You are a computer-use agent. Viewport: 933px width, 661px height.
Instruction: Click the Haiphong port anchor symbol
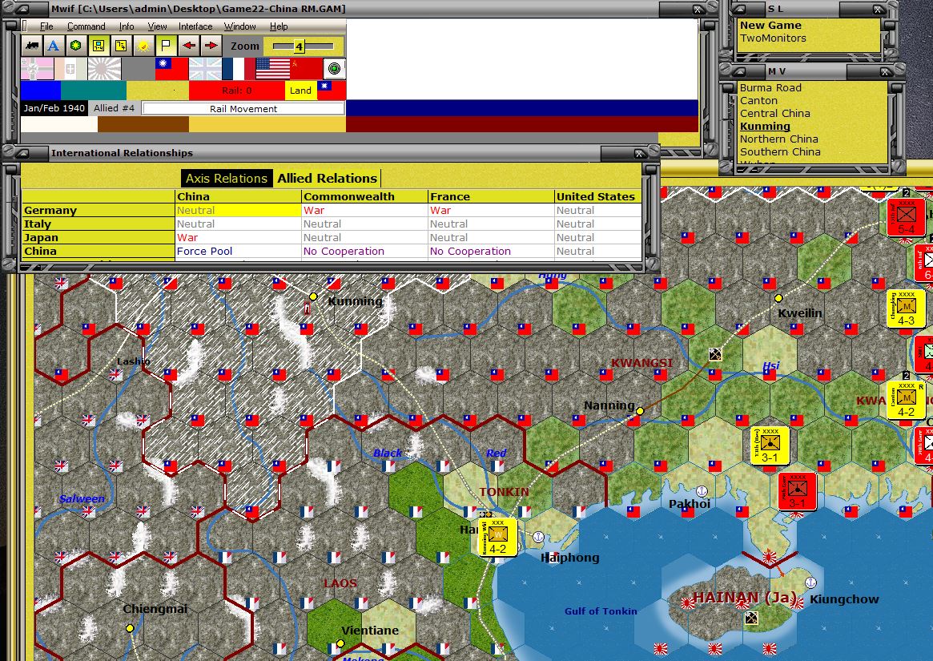tap(538, 537)
